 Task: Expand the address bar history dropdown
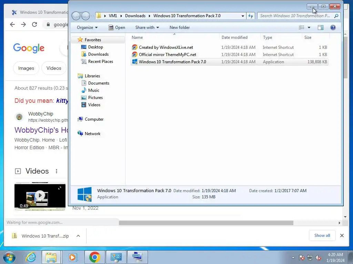click(x=243, y=16)
